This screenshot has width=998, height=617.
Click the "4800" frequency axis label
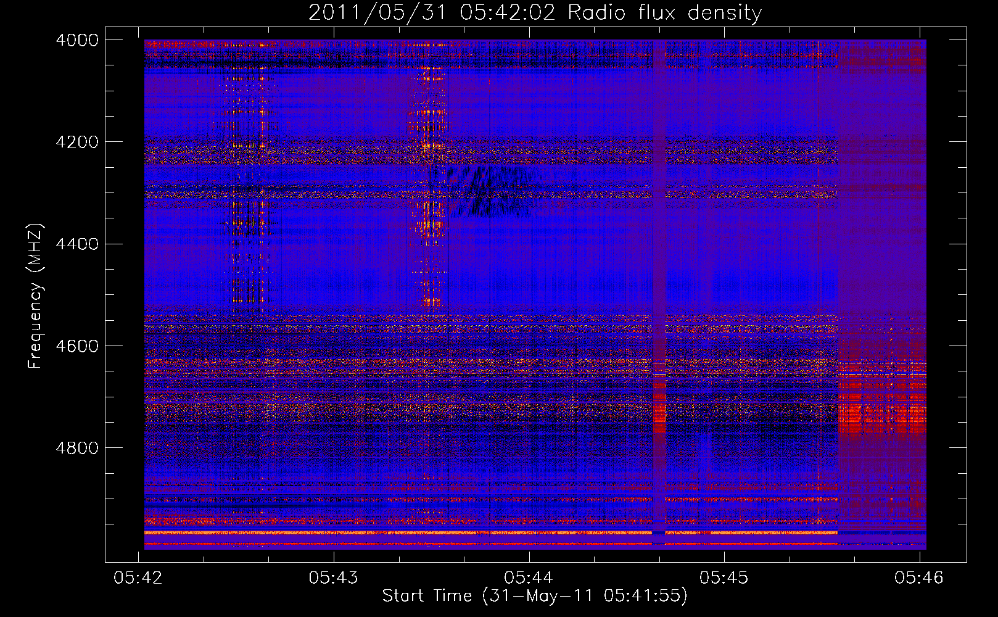coord(76,447)
